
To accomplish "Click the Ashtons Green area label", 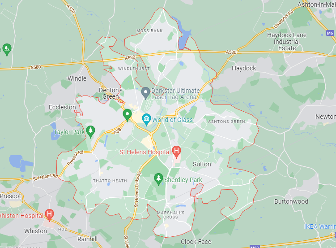I will coord(226,122).
